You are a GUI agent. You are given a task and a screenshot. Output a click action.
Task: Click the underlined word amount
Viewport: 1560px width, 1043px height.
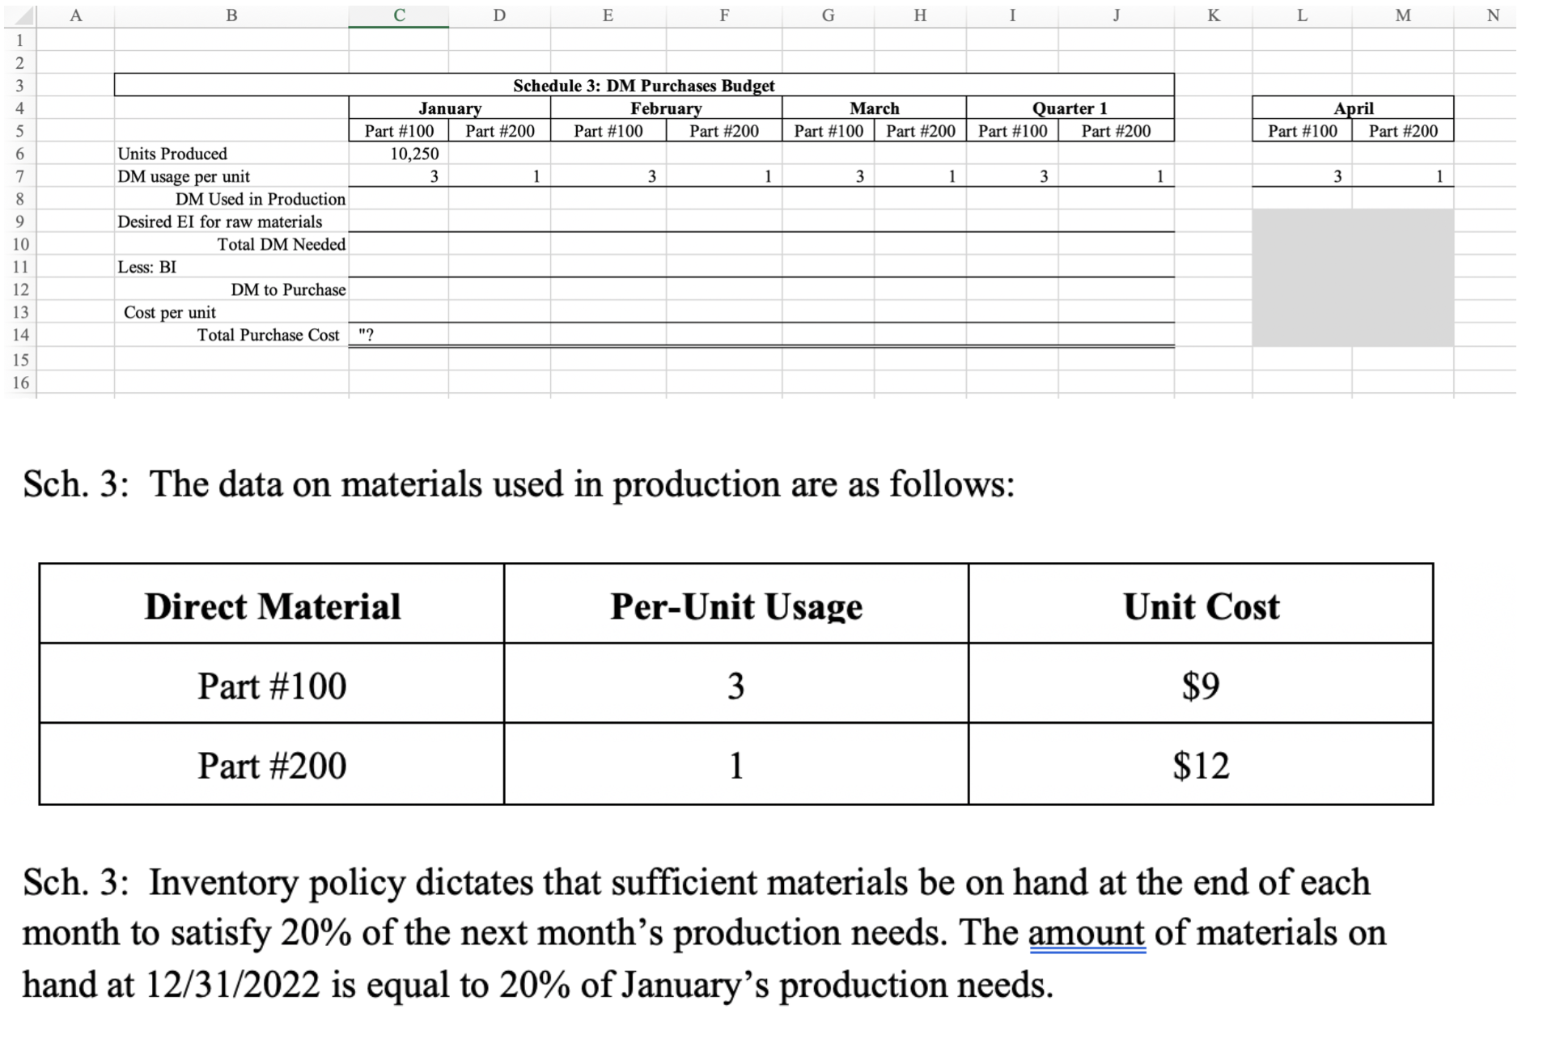(x=1087, y=933)
